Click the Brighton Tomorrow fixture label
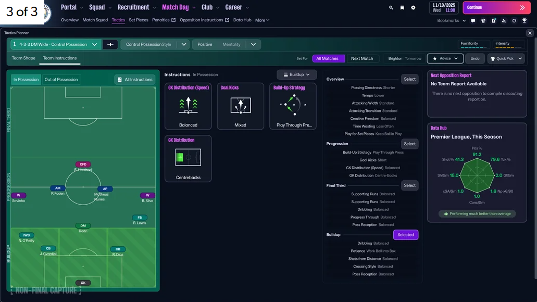This screenshot has width=537, height=302. pos(405,58)
